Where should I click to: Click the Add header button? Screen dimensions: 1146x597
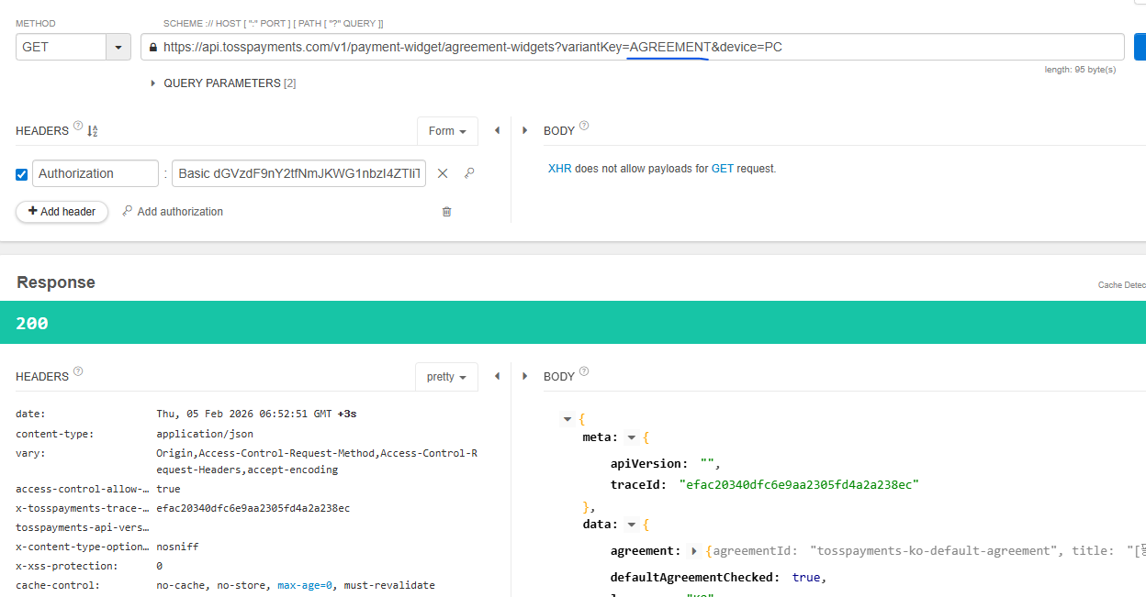tap(62, 212)
